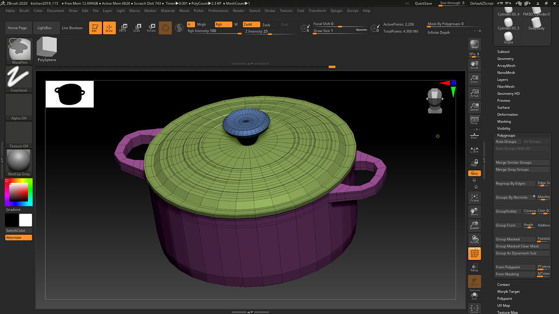The width and height of the screenshot is (559, 314).
Task: Toggle Transp transparency mode
Action: (x=474, y=267)
